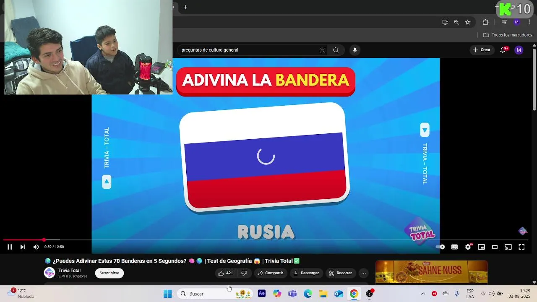Open Microsoft Edge from taskbar
Screen dimensions: 537x302
(x=308, y=294)
